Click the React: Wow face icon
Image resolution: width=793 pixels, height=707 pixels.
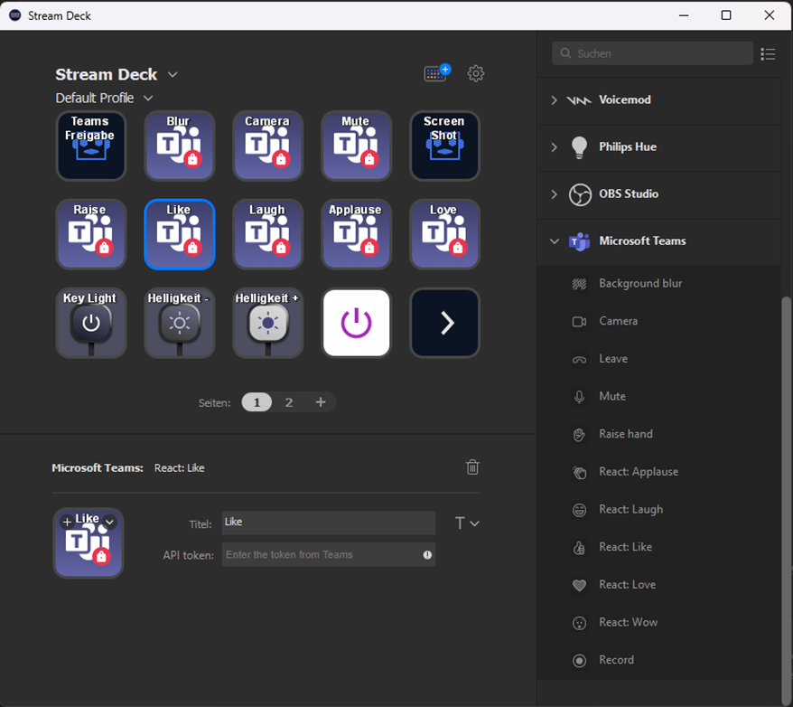579,623
